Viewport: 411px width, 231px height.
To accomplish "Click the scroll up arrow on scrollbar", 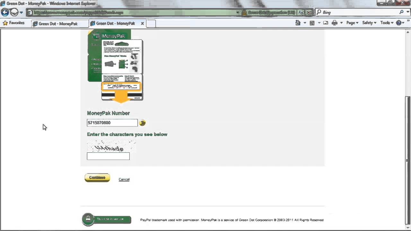I will click(x=408, y=31).
